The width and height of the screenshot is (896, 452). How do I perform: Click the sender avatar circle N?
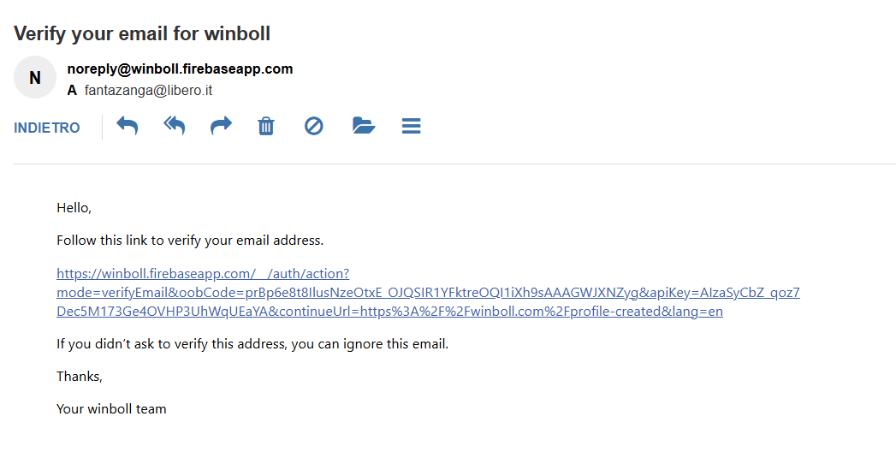click(x=35, y=78)
